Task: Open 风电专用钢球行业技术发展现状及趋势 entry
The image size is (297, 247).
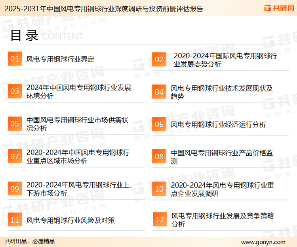Action: [x=222, y=92]
